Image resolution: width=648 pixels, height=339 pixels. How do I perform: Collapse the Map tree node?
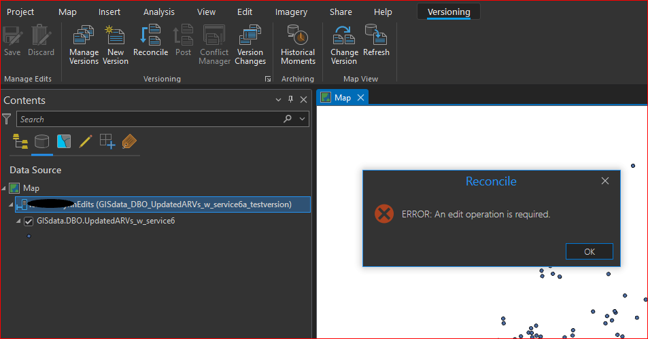(x=3, y=188)
